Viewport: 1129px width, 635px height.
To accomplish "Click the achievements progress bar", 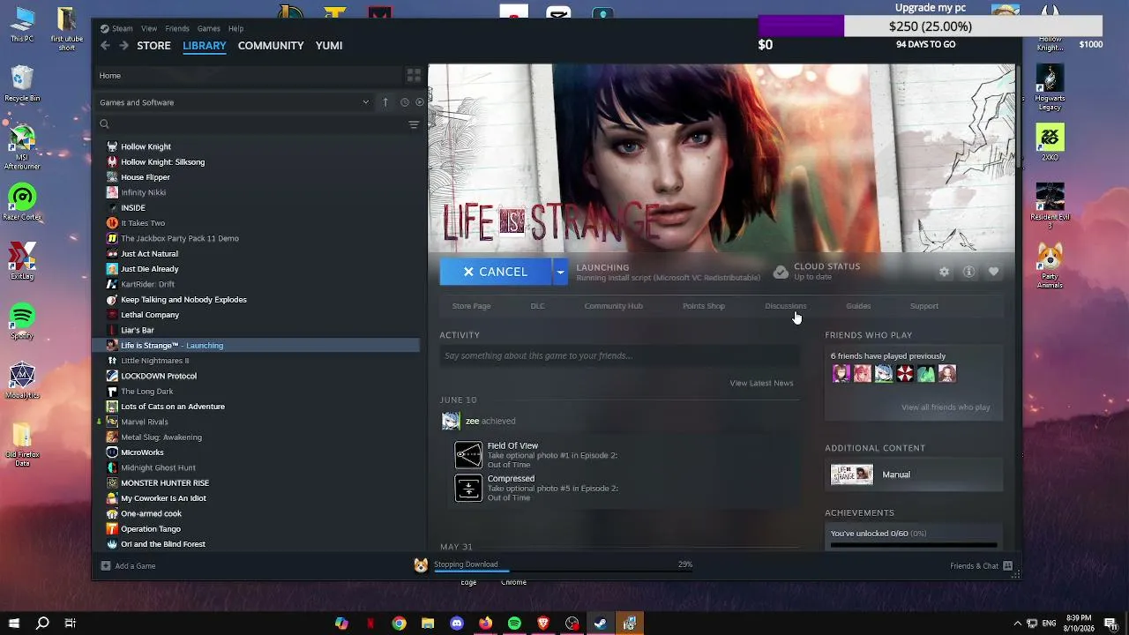I will click(914, 544).
